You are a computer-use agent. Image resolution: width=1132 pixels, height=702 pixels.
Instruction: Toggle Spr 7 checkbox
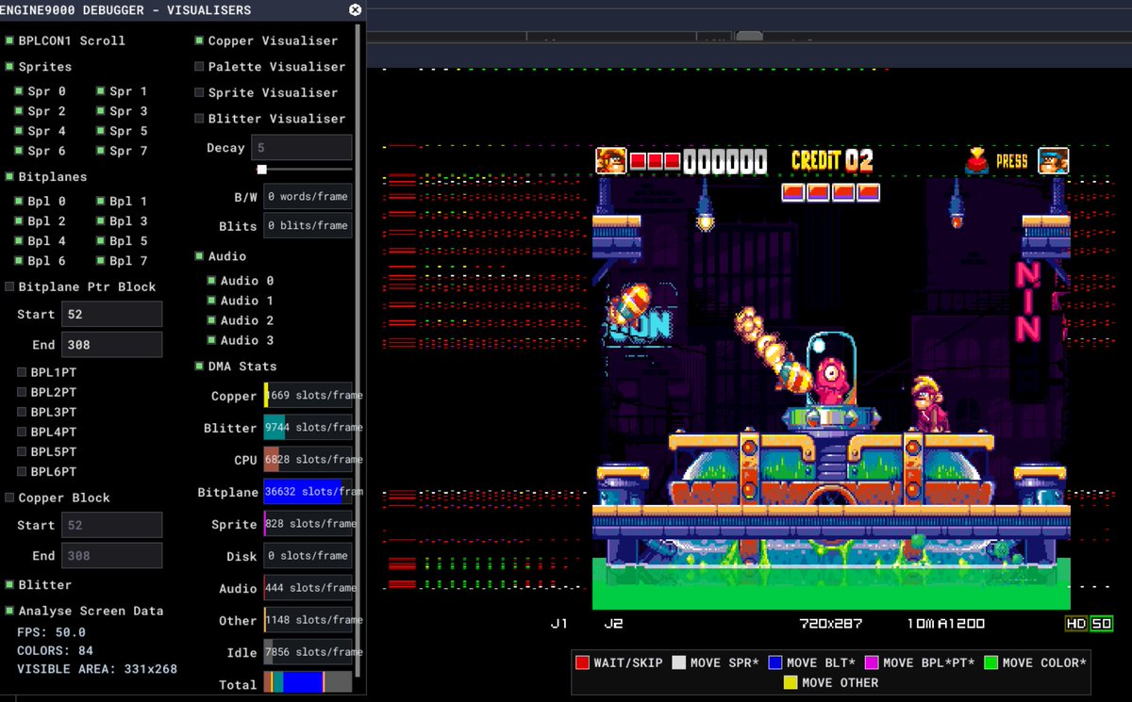pyautogui.click(x=100, y=151)
